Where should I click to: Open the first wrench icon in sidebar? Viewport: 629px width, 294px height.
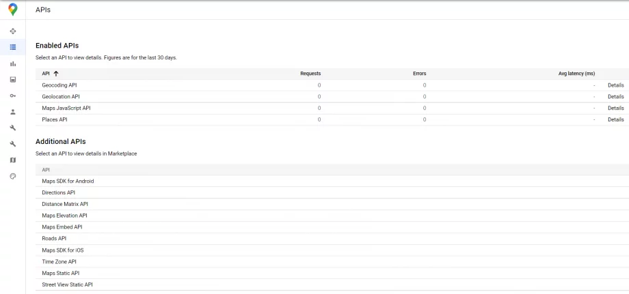[x=13, y=128]
